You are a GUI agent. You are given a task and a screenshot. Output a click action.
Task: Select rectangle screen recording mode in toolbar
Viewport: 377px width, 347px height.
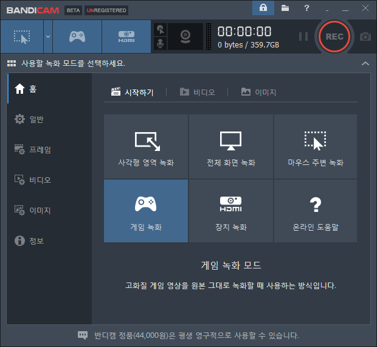point(22,37)
